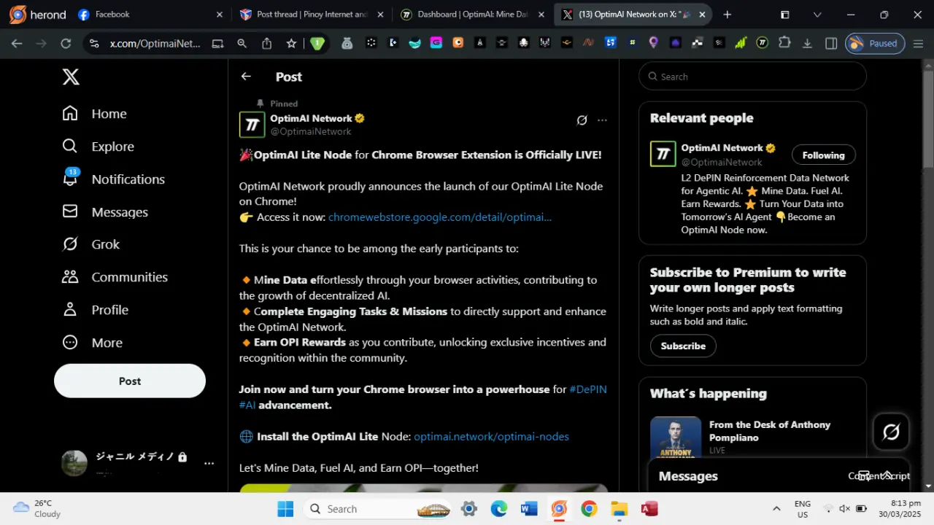This screenshot has width=934, height=525.
Task: Open Messages envelope icon in sidebar
Action: tap(70, 211)
